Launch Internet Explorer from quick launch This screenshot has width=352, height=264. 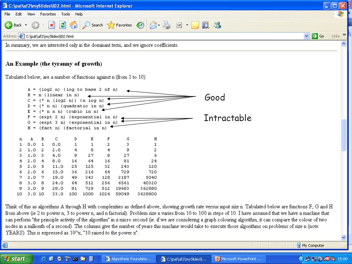pyautogui.click(x=44, y=259)
